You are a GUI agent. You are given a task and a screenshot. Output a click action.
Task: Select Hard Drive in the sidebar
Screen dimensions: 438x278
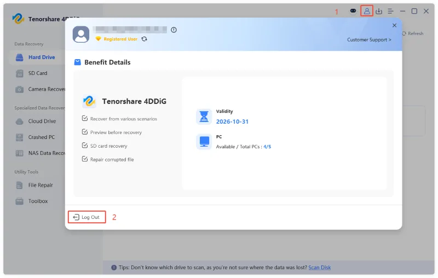pos(37,57)
